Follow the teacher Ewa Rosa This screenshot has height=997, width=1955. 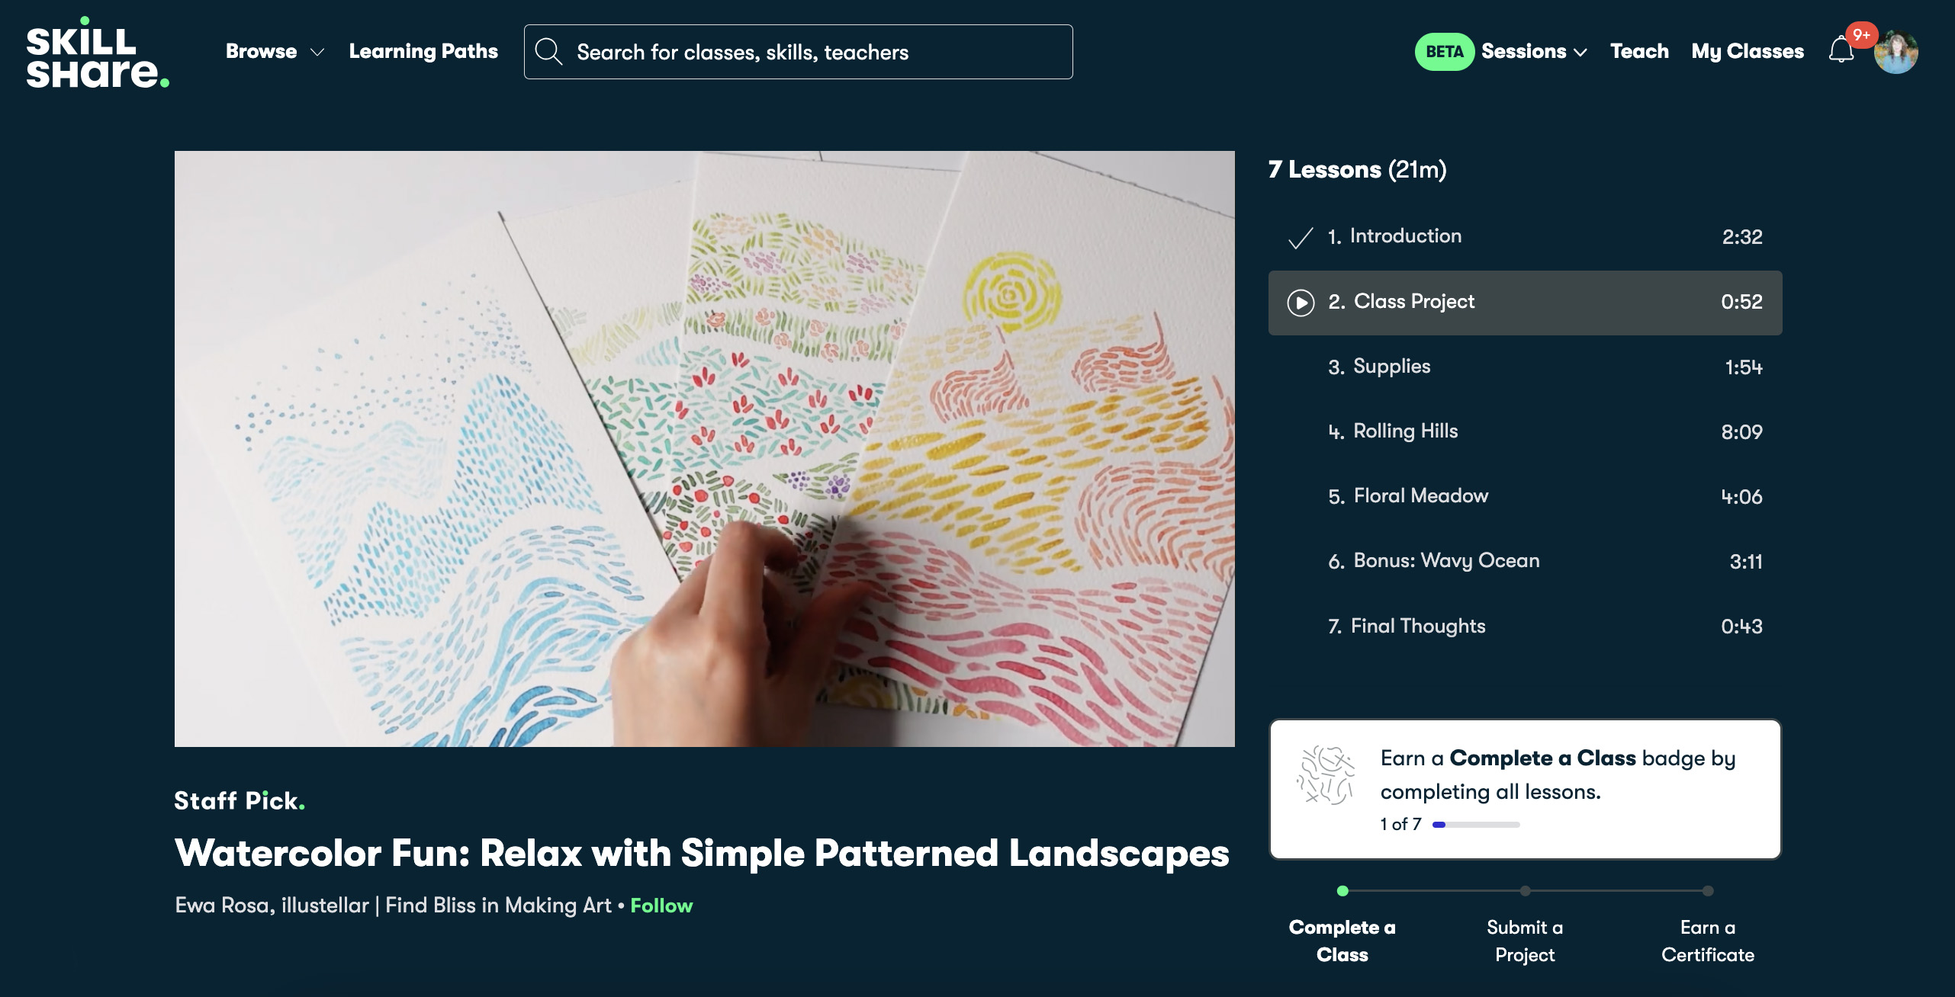point(661,906)
